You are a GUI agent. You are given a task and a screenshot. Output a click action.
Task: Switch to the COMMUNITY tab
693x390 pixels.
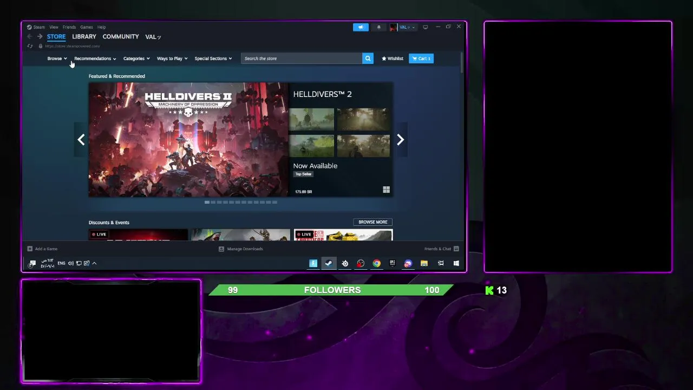pyautogui.click(x=121, y=37)
